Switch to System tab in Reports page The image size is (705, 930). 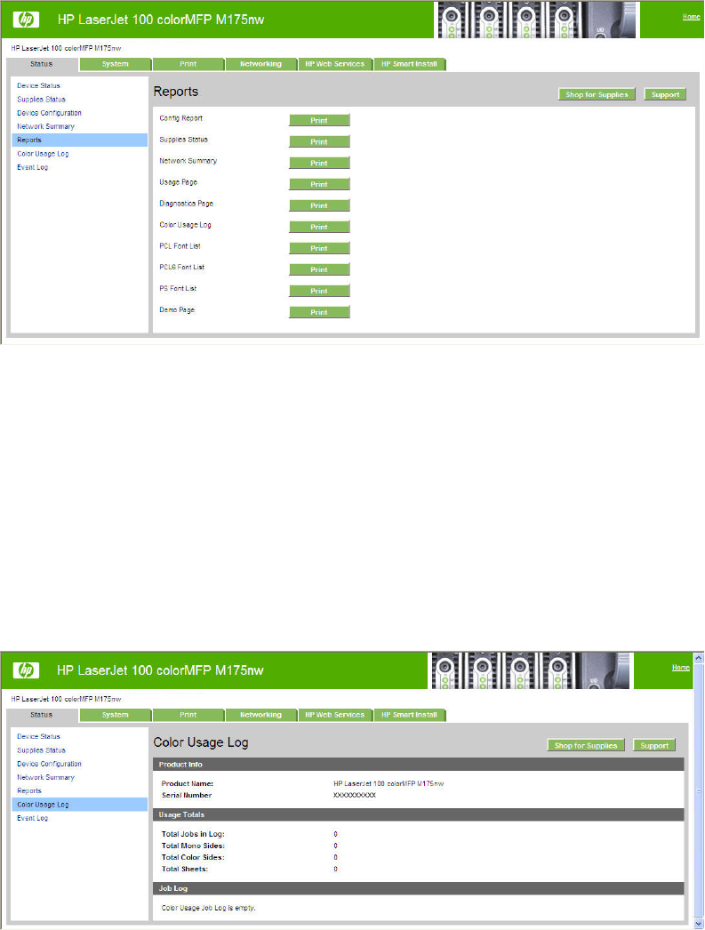pos(115,64)
